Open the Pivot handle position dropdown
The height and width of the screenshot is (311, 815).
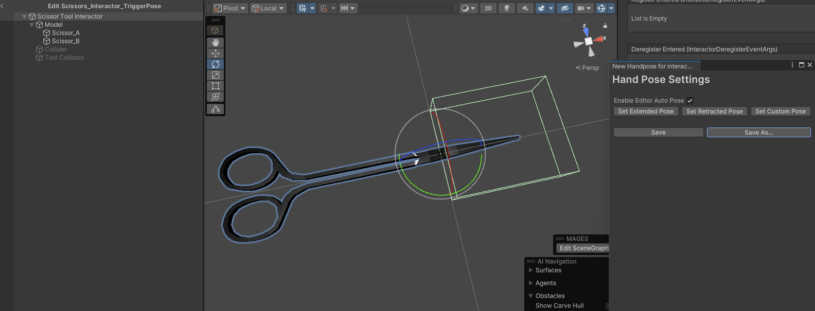(230, 8)
